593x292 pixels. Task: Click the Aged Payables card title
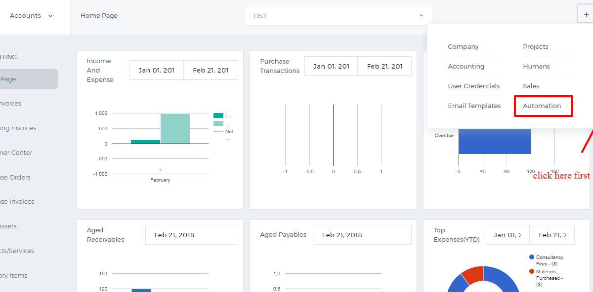point(283,235)
